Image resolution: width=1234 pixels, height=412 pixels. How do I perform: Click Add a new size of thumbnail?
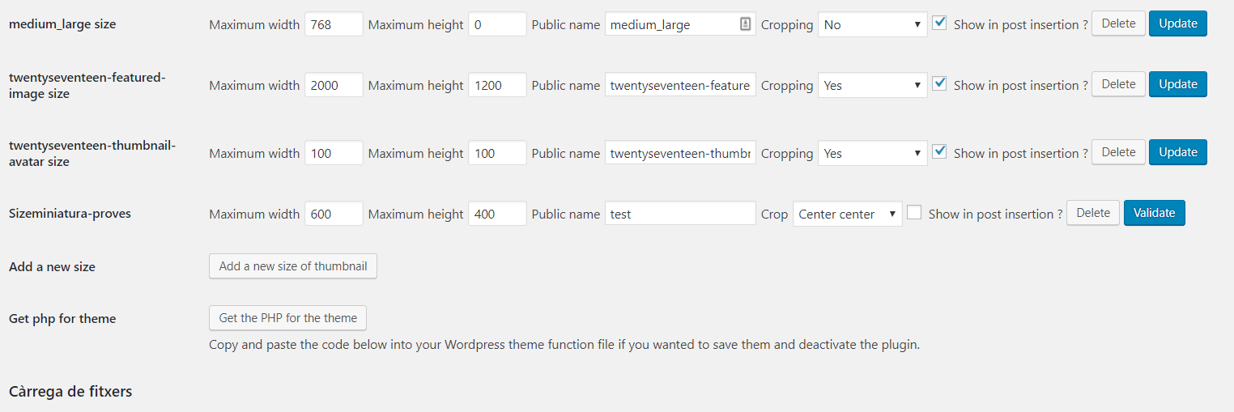point(293,266)
